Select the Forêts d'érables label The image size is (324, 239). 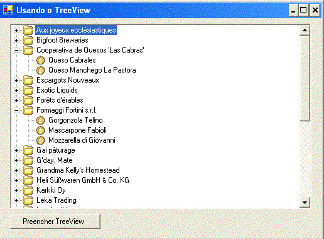coord(60,100)
